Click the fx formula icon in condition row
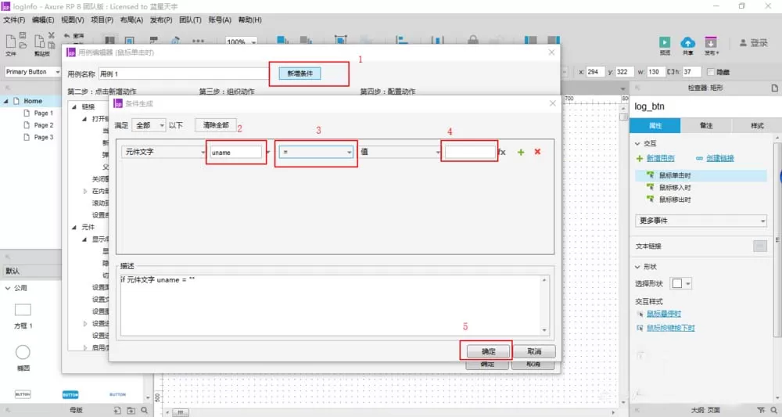Image resolution: width=782 pixels, height=417 pixels. pos(502,152)
